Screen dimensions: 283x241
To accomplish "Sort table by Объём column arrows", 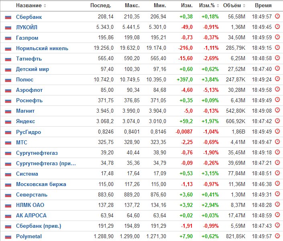I will [244, 6].
